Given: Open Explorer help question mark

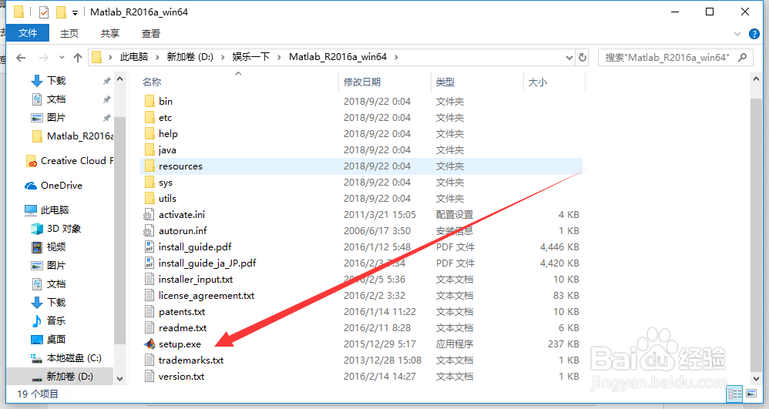Looking at the screenshot, I should point(754,34).
